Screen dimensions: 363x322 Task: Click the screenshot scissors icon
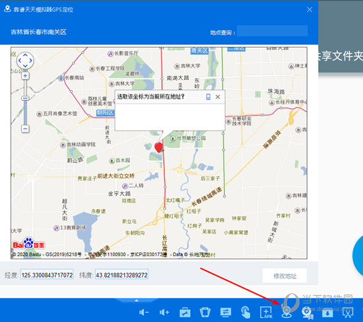[x=348, y=313]
